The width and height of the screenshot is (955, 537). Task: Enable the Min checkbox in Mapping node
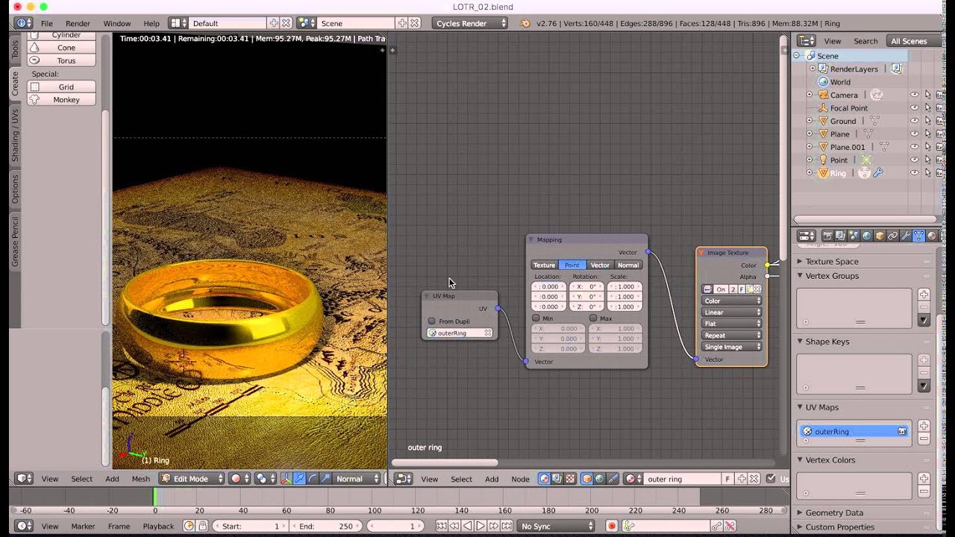tap(536, 318)
